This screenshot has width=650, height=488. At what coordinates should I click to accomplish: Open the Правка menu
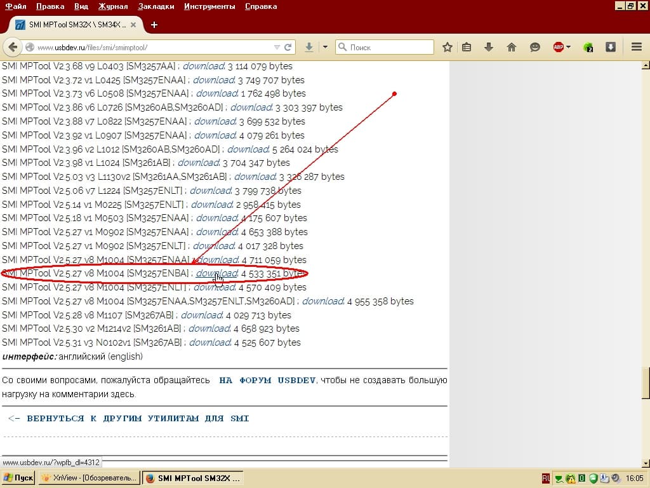[x=50, y=6]
